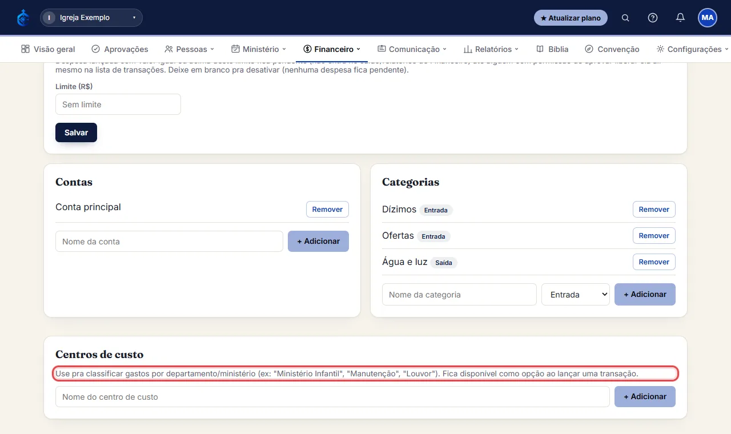The image size is (731, 434).
Task: Add a cost center with Adicionar
Action: click(x=645, y=396)
